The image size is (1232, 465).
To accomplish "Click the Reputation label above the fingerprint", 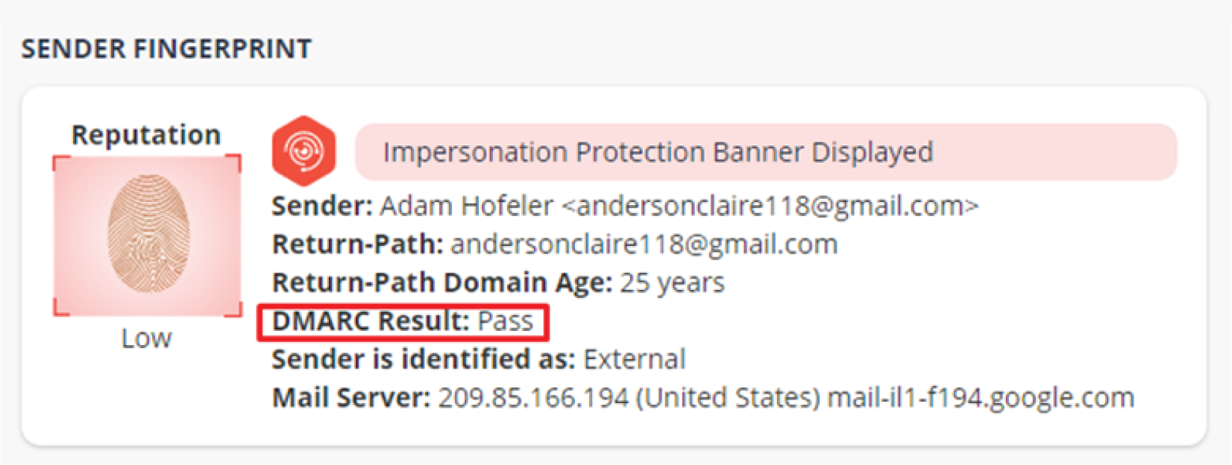I will [x=146, y=135].
